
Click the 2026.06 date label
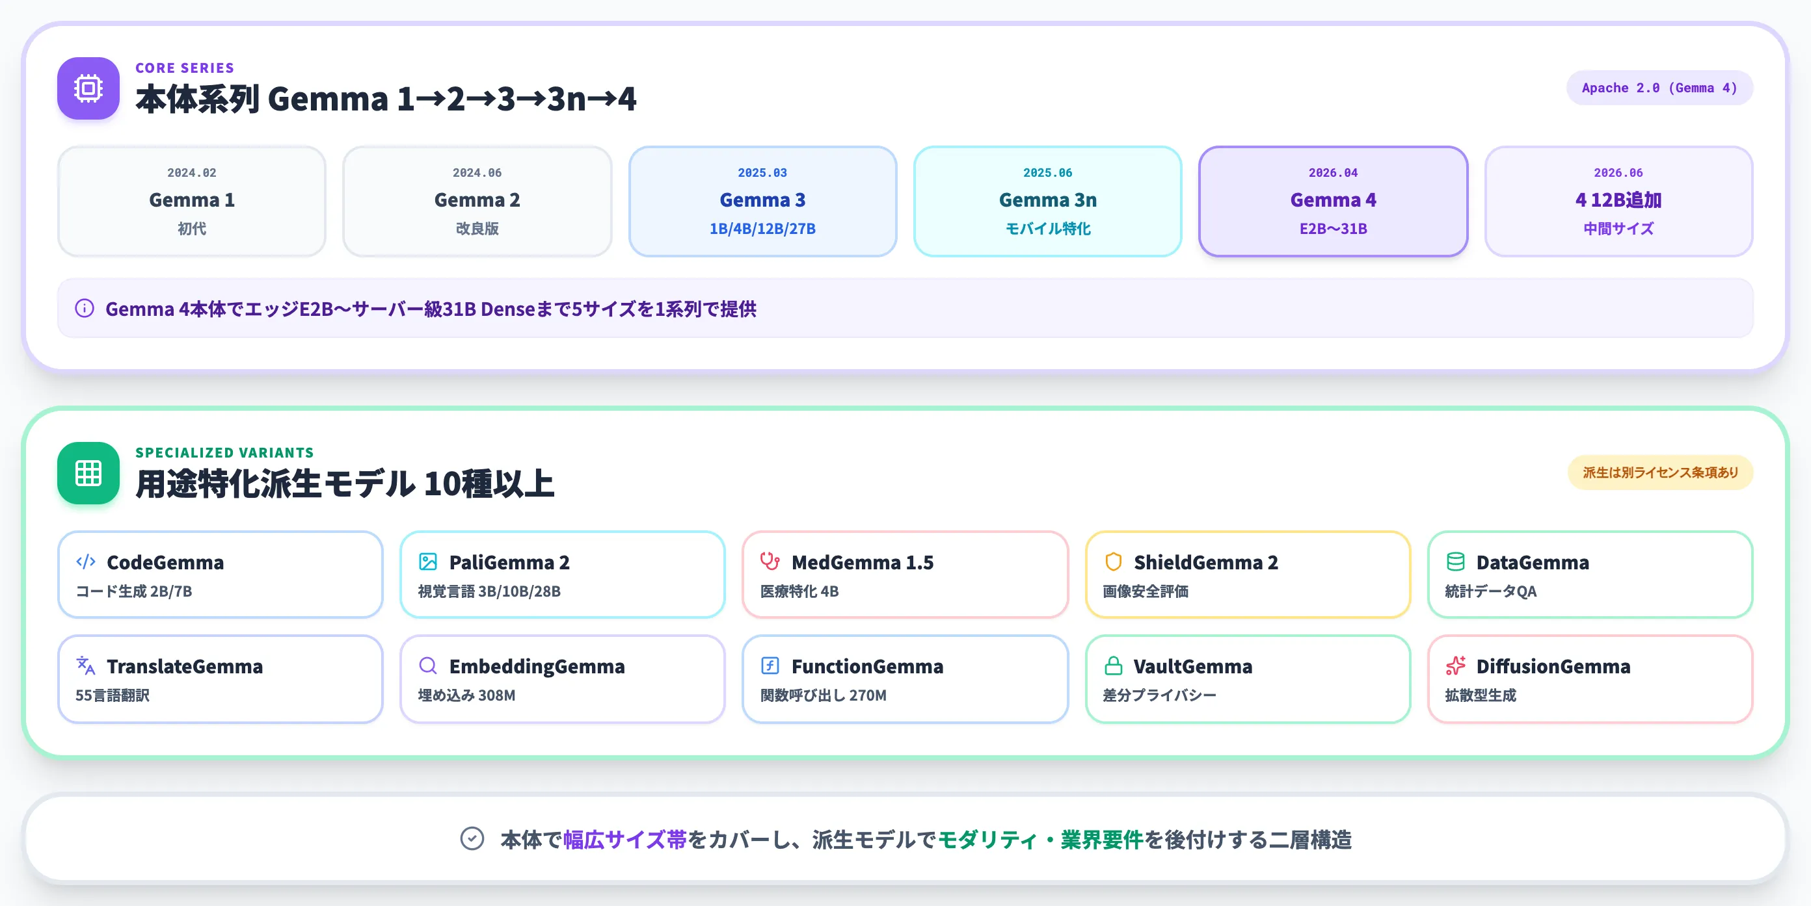(x=1618, y=173)
